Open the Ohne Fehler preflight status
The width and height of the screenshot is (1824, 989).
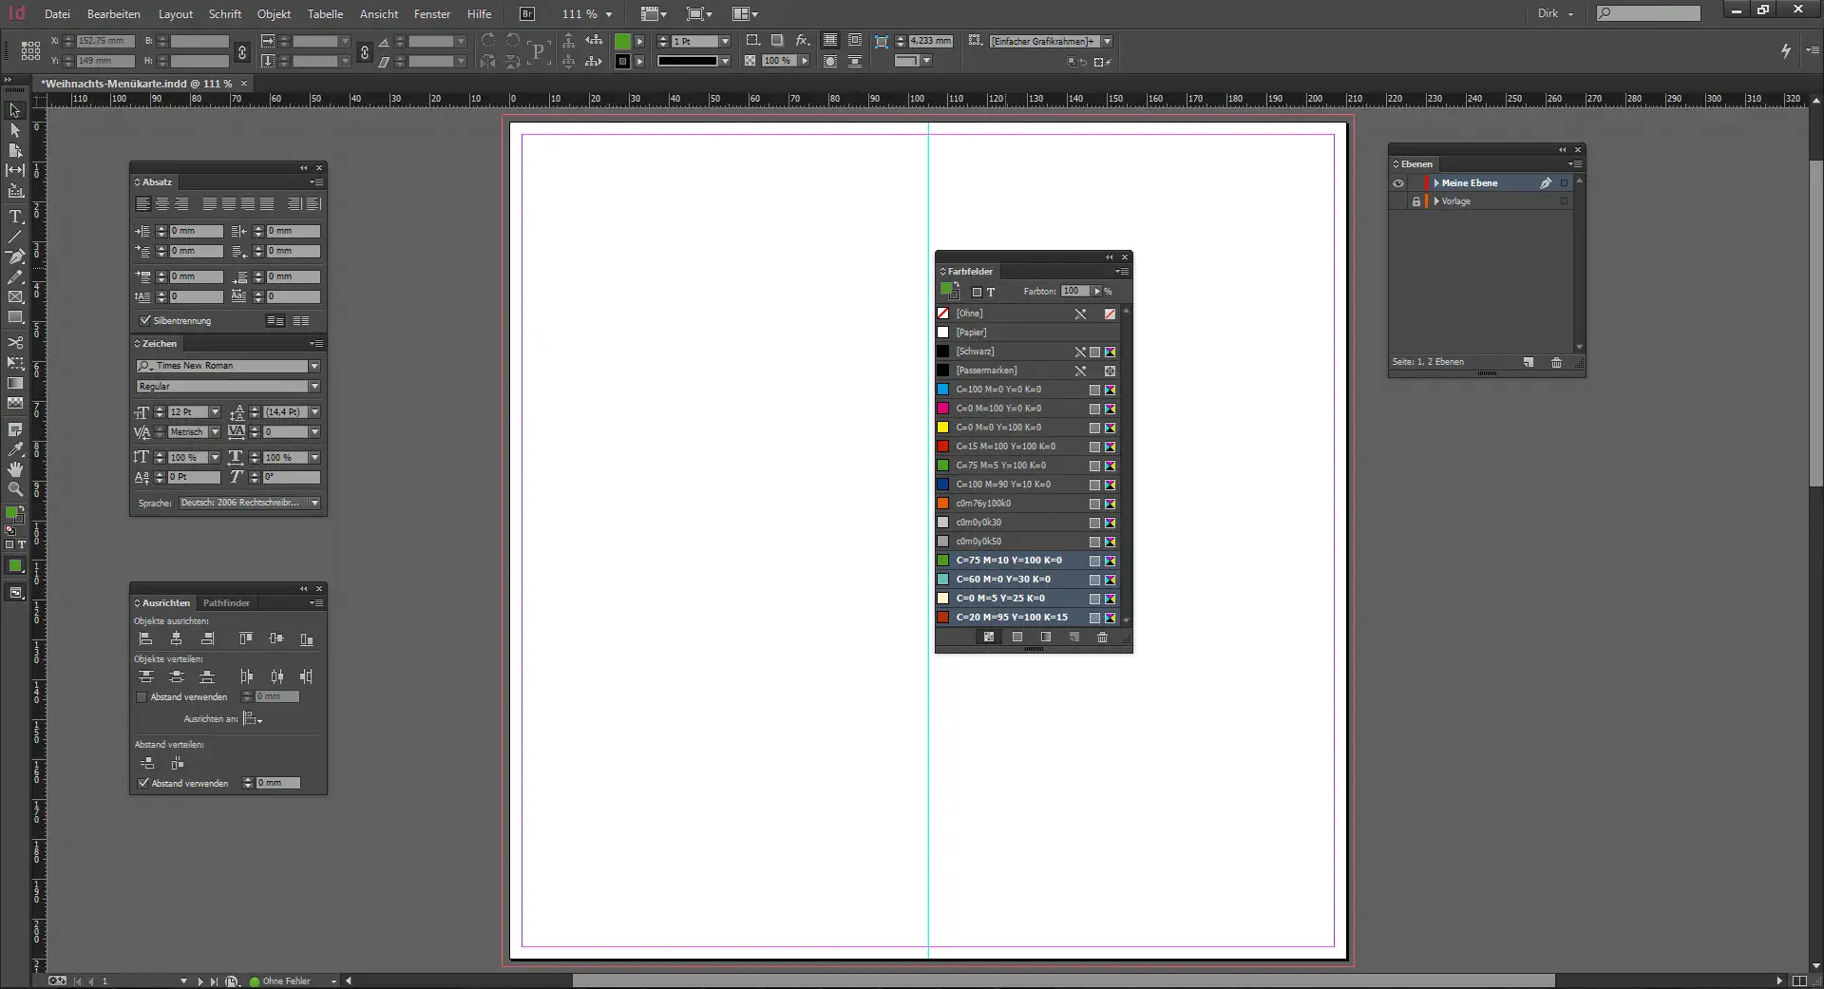285,981
